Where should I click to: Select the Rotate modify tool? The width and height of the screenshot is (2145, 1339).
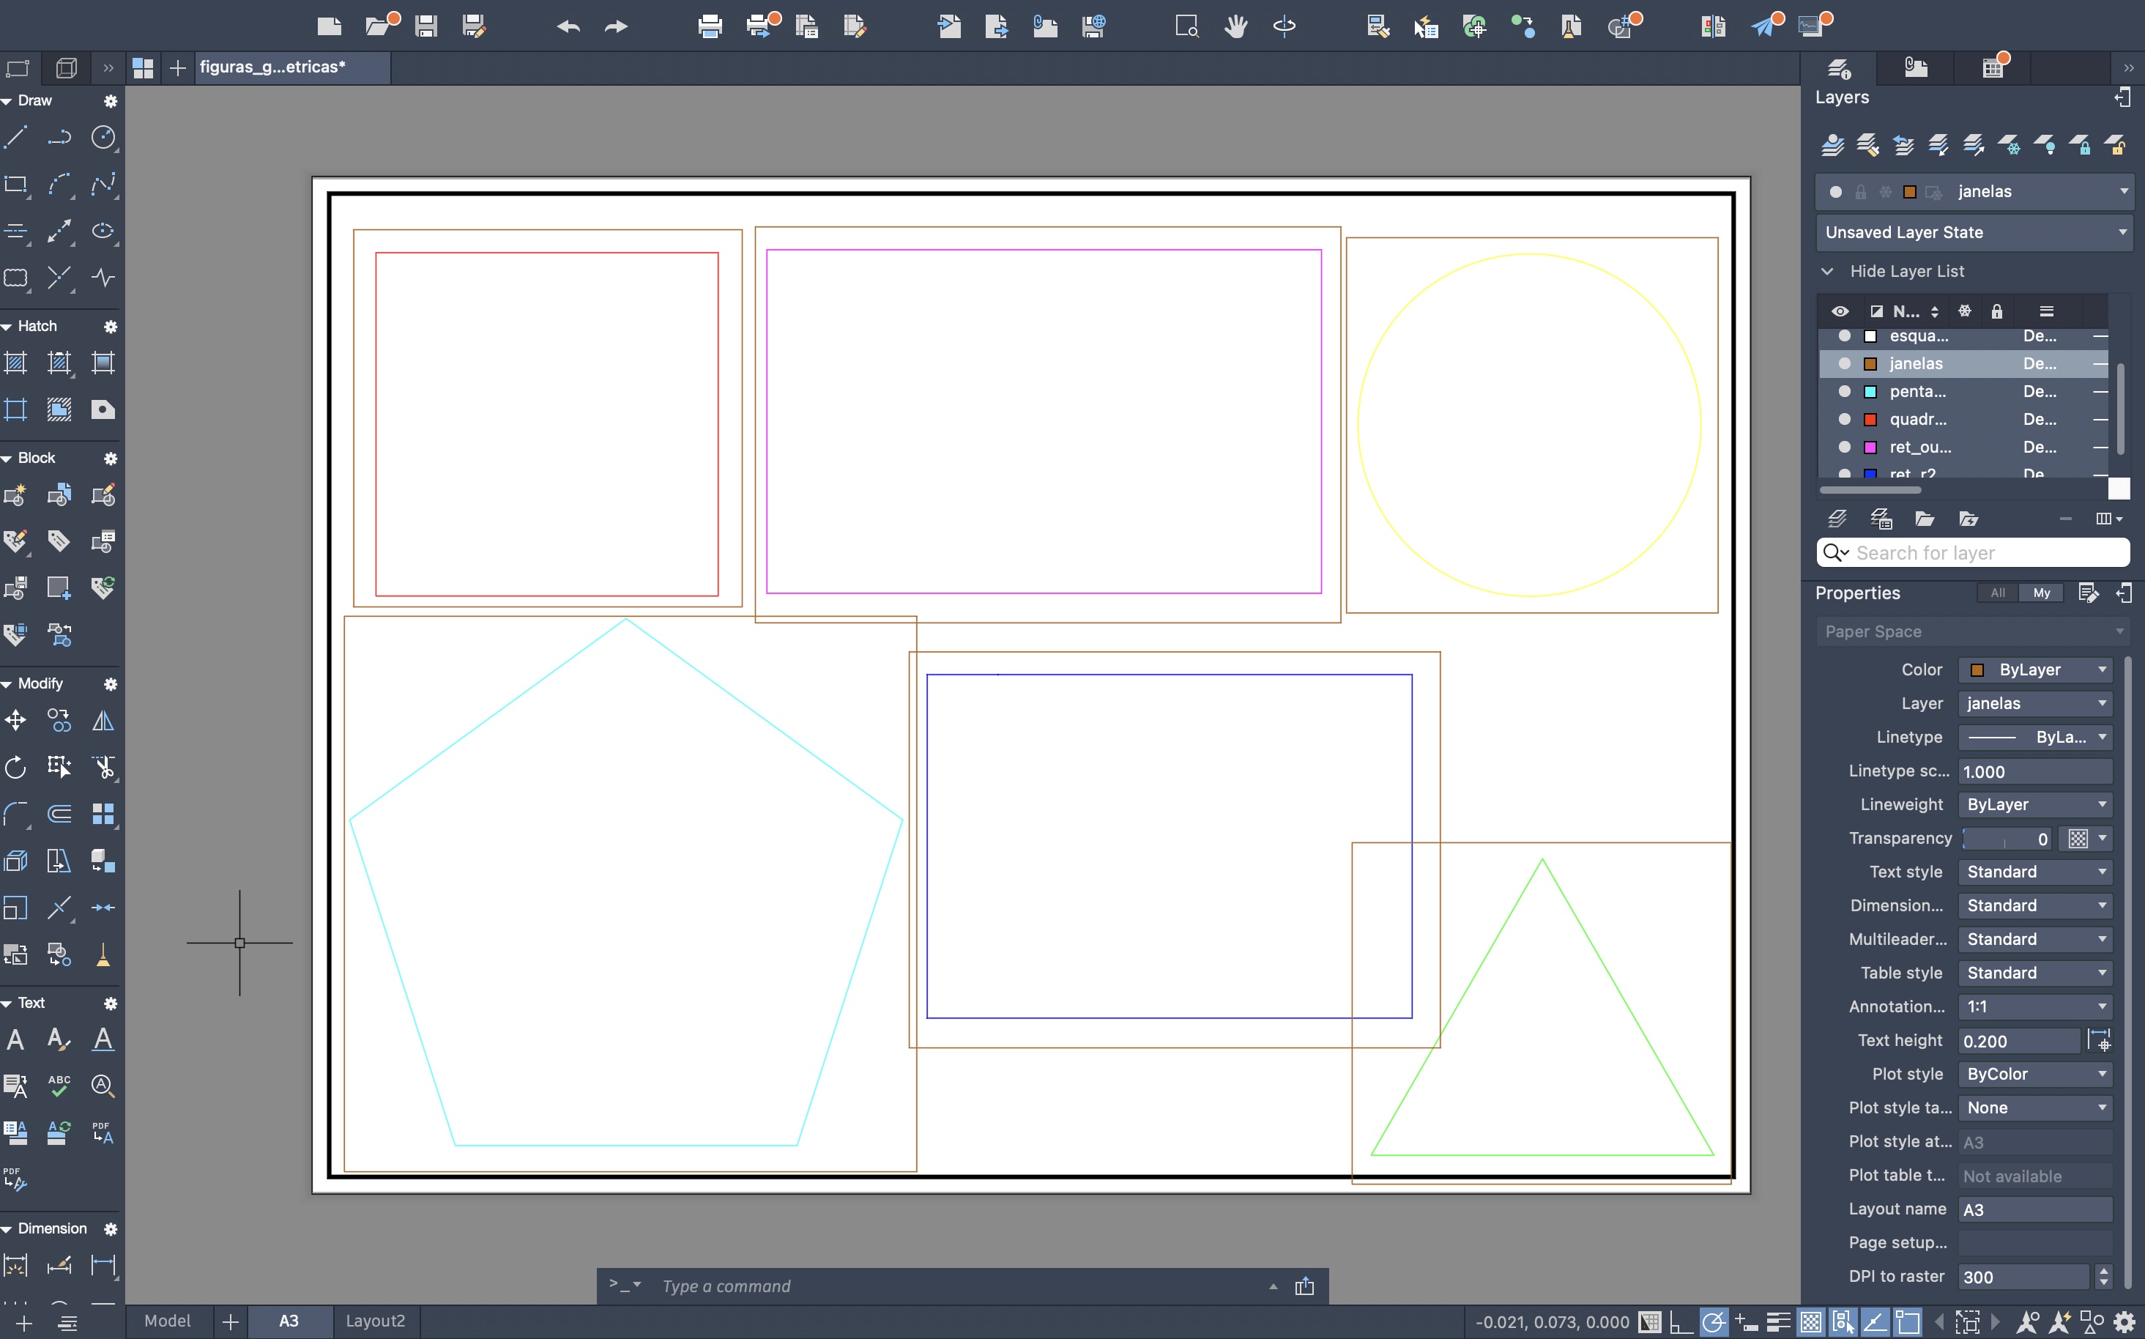pyautogui.click(x=16, y=767)
